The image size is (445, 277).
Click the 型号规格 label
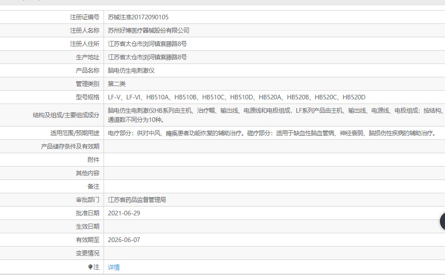(x=87, y=98)
